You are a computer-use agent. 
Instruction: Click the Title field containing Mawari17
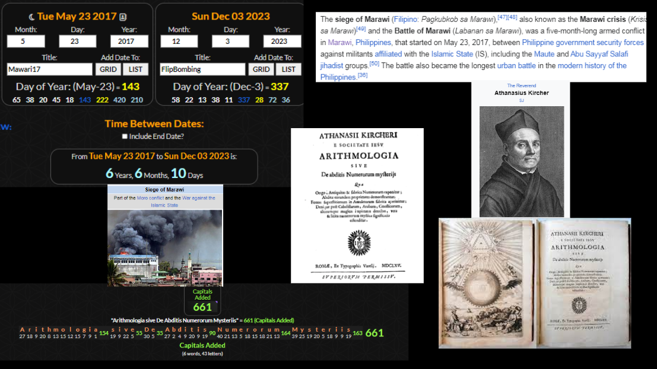tap(49, 69)
